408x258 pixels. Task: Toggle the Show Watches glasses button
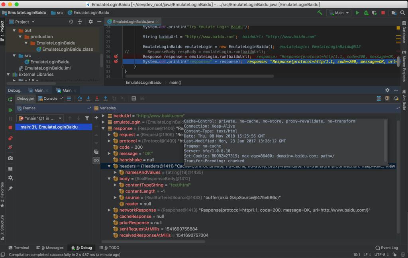click(x=96, y=160)
